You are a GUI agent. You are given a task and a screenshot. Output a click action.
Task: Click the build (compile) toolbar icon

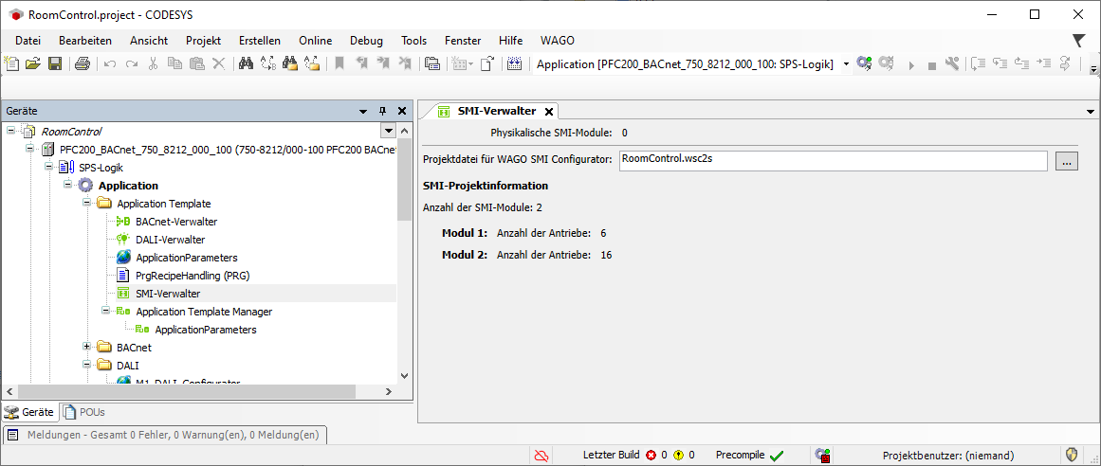click(x=515, y=63)
